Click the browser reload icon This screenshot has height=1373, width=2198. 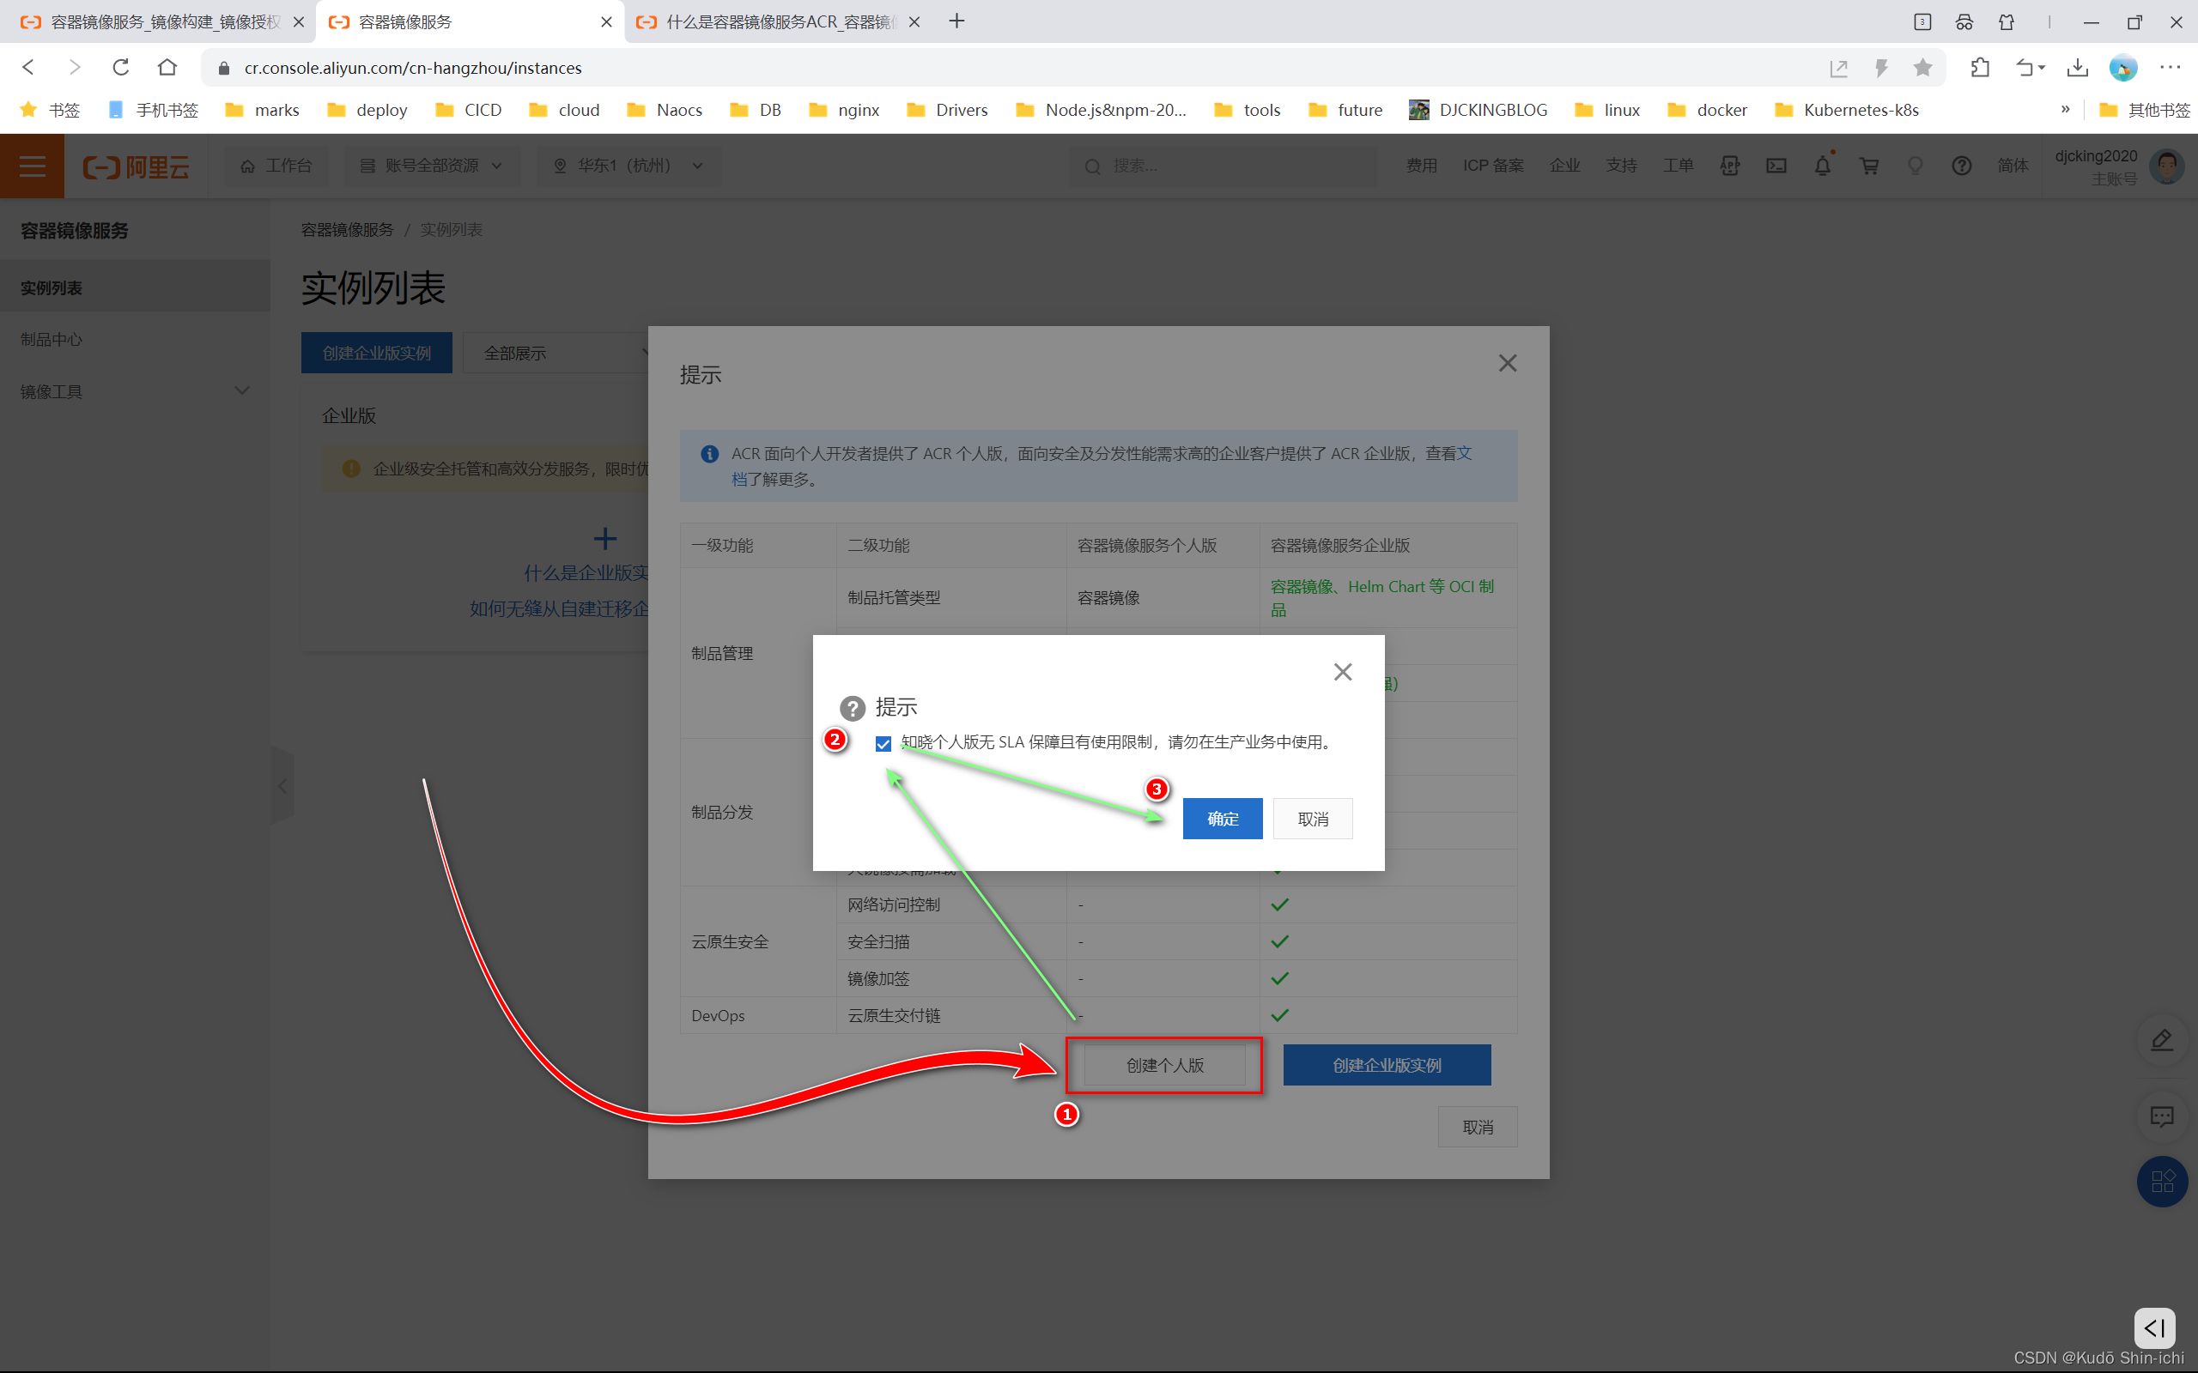[121, 67]
